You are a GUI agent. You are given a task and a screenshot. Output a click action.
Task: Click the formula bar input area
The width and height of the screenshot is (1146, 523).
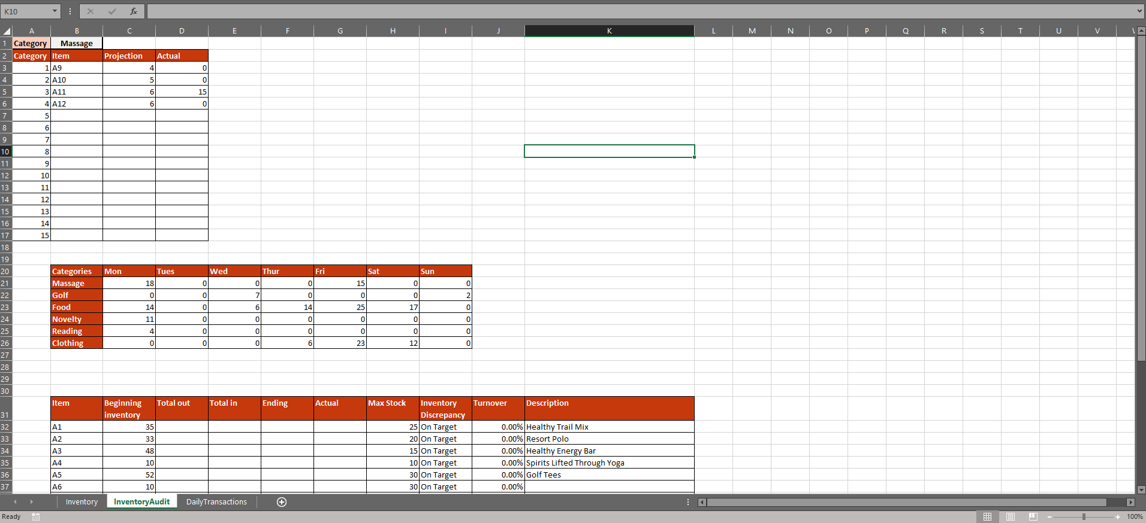click(641, 11)
